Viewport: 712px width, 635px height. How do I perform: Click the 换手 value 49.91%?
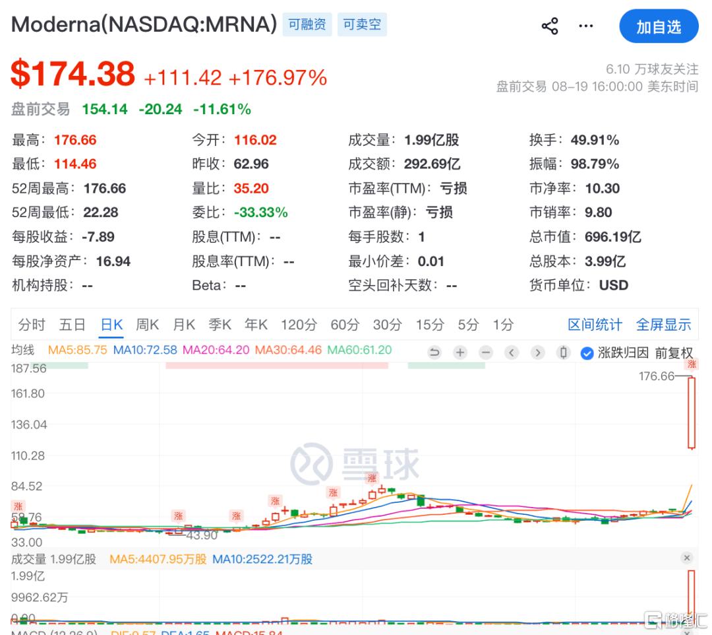click(595, 140)
